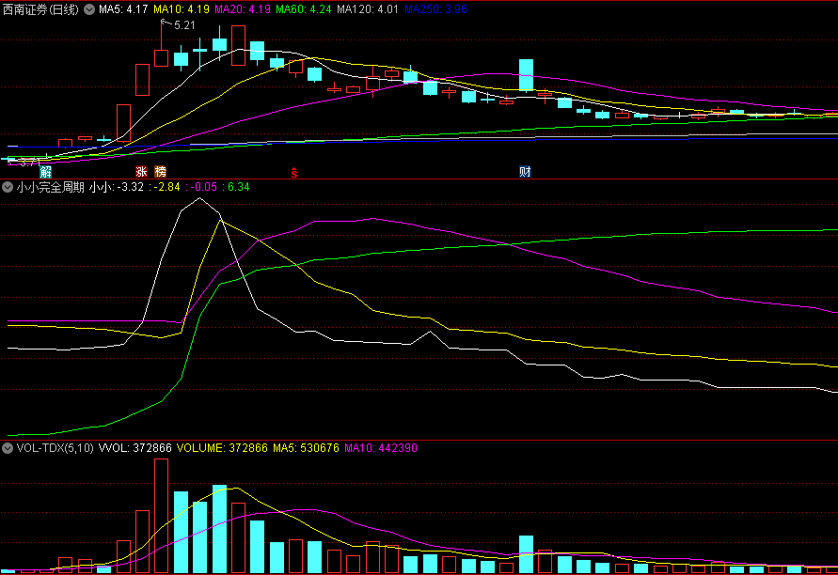Image resolution: width=838 pixels, height=575 pixels.
Task: Click the 财 financial report marker
Action: (x=526, y=171)
